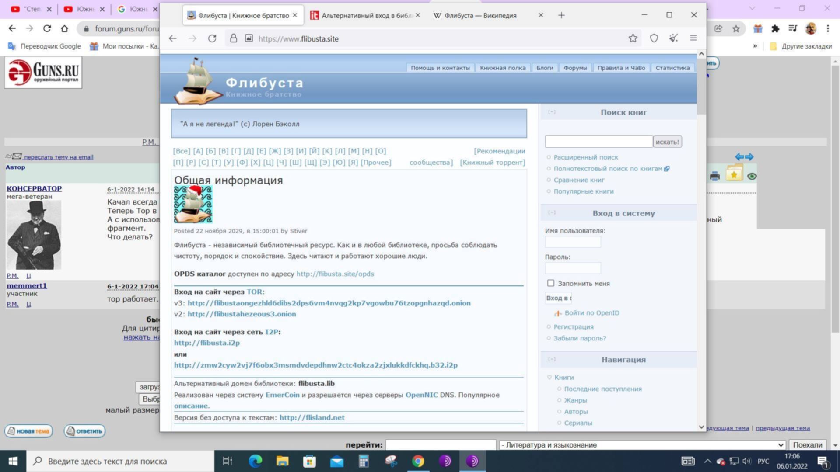The image size is (840, 472).
Task: Close the Флибуста Книжное братство tab
Action: point(295,15)
